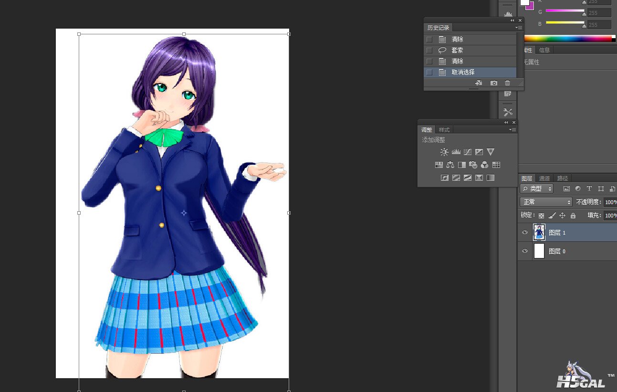The height and width of the screenshot is (392, 617).
Task: Add a Color Balance adjustment
Action: click(450, 165)
